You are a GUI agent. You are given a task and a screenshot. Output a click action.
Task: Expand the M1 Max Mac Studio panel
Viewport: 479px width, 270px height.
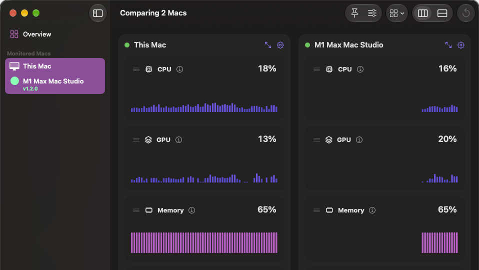pyautogui.click(x=448, y=45)
